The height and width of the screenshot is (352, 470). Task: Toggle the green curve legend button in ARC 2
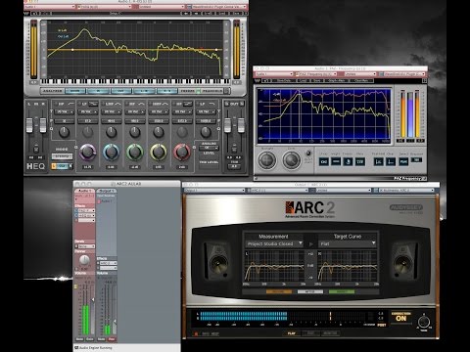coord(342,291)
